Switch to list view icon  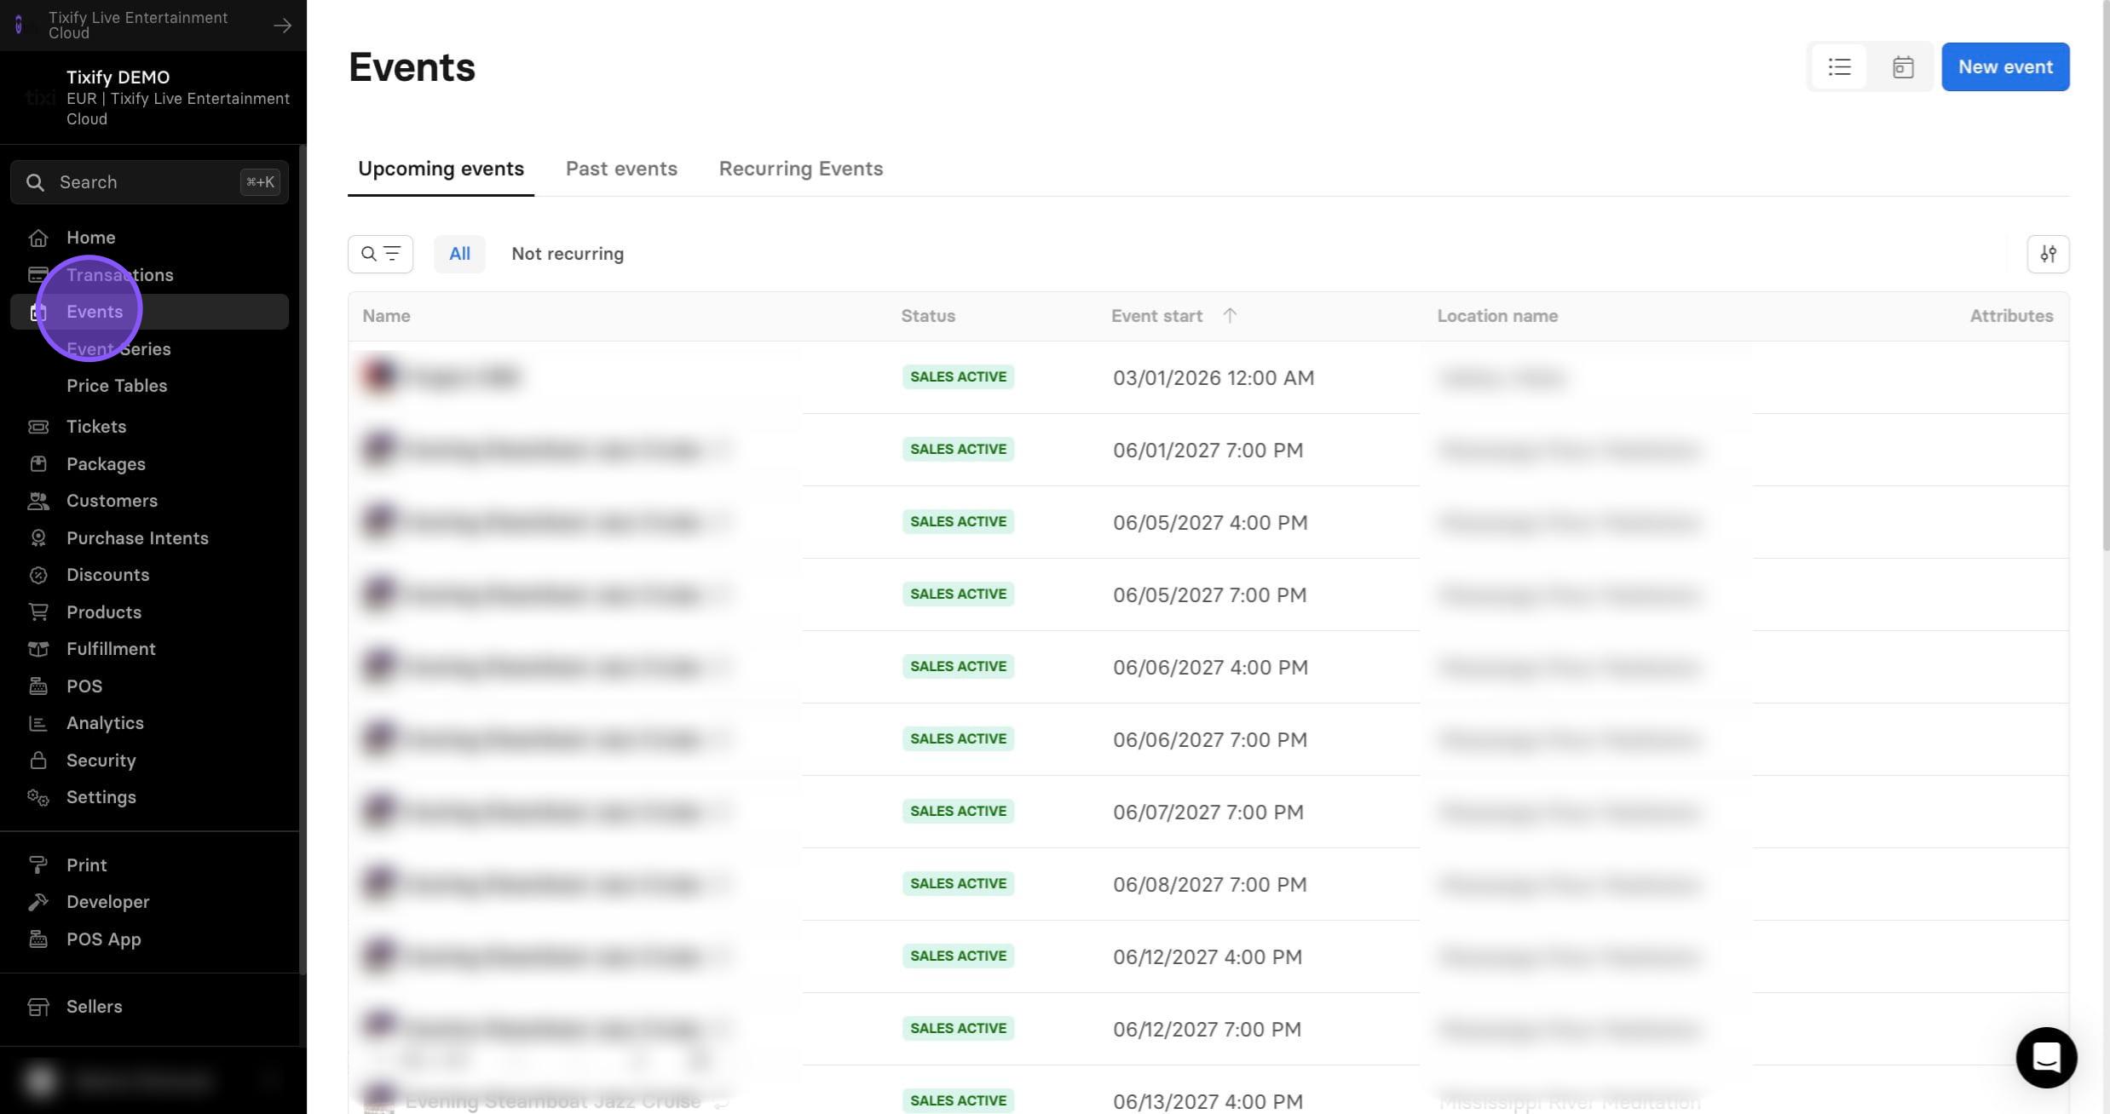click(x=1839, y=66)
